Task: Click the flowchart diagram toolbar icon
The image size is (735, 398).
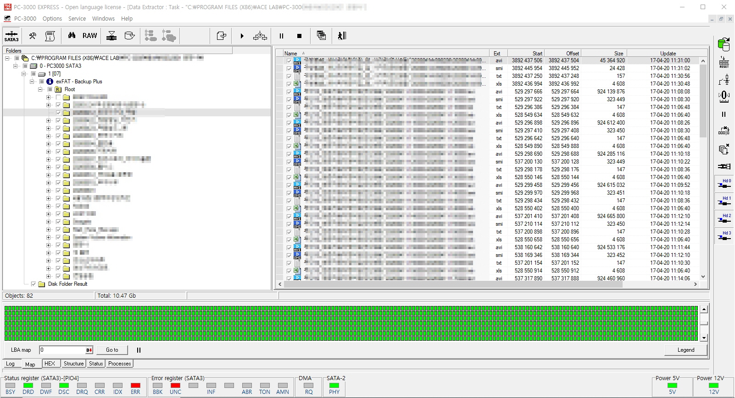Action: [x=260, y=36]
